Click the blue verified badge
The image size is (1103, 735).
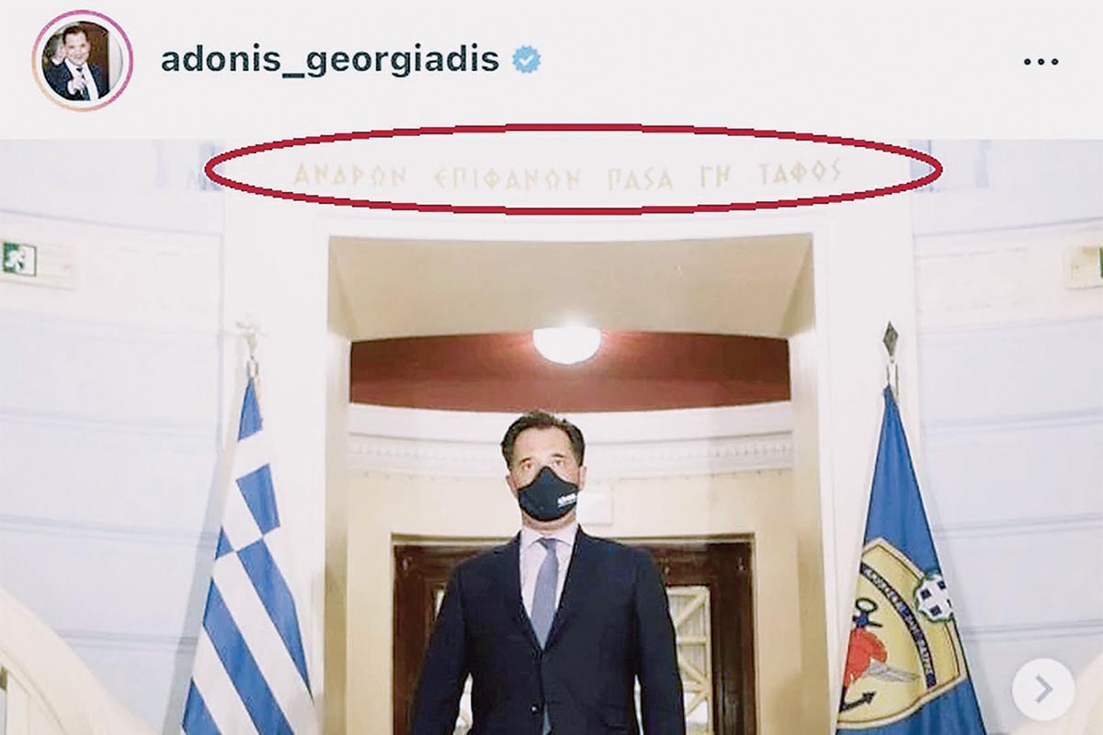click(527, 60)
